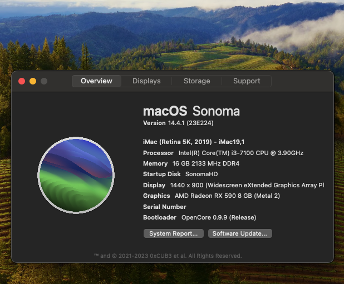Switch to the Overview tab

point(96,81)
